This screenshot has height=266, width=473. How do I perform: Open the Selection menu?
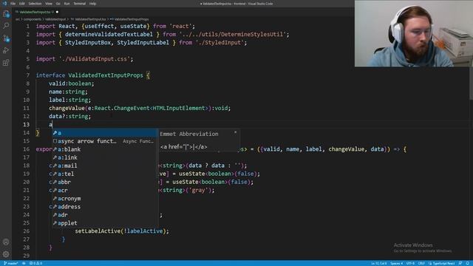click(x=35, y=4)
